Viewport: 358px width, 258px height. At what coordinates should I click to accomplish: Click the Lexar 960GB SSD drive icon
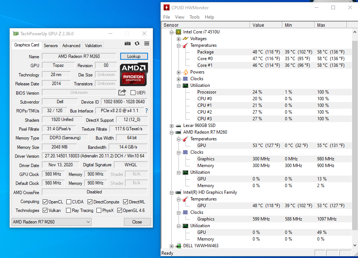click(178, 126)
